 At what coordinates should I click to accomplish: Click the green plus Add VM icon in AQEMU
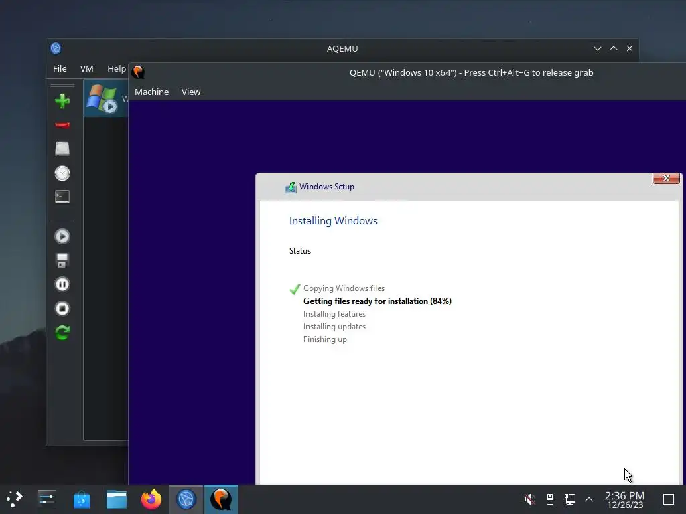(62, 101)
